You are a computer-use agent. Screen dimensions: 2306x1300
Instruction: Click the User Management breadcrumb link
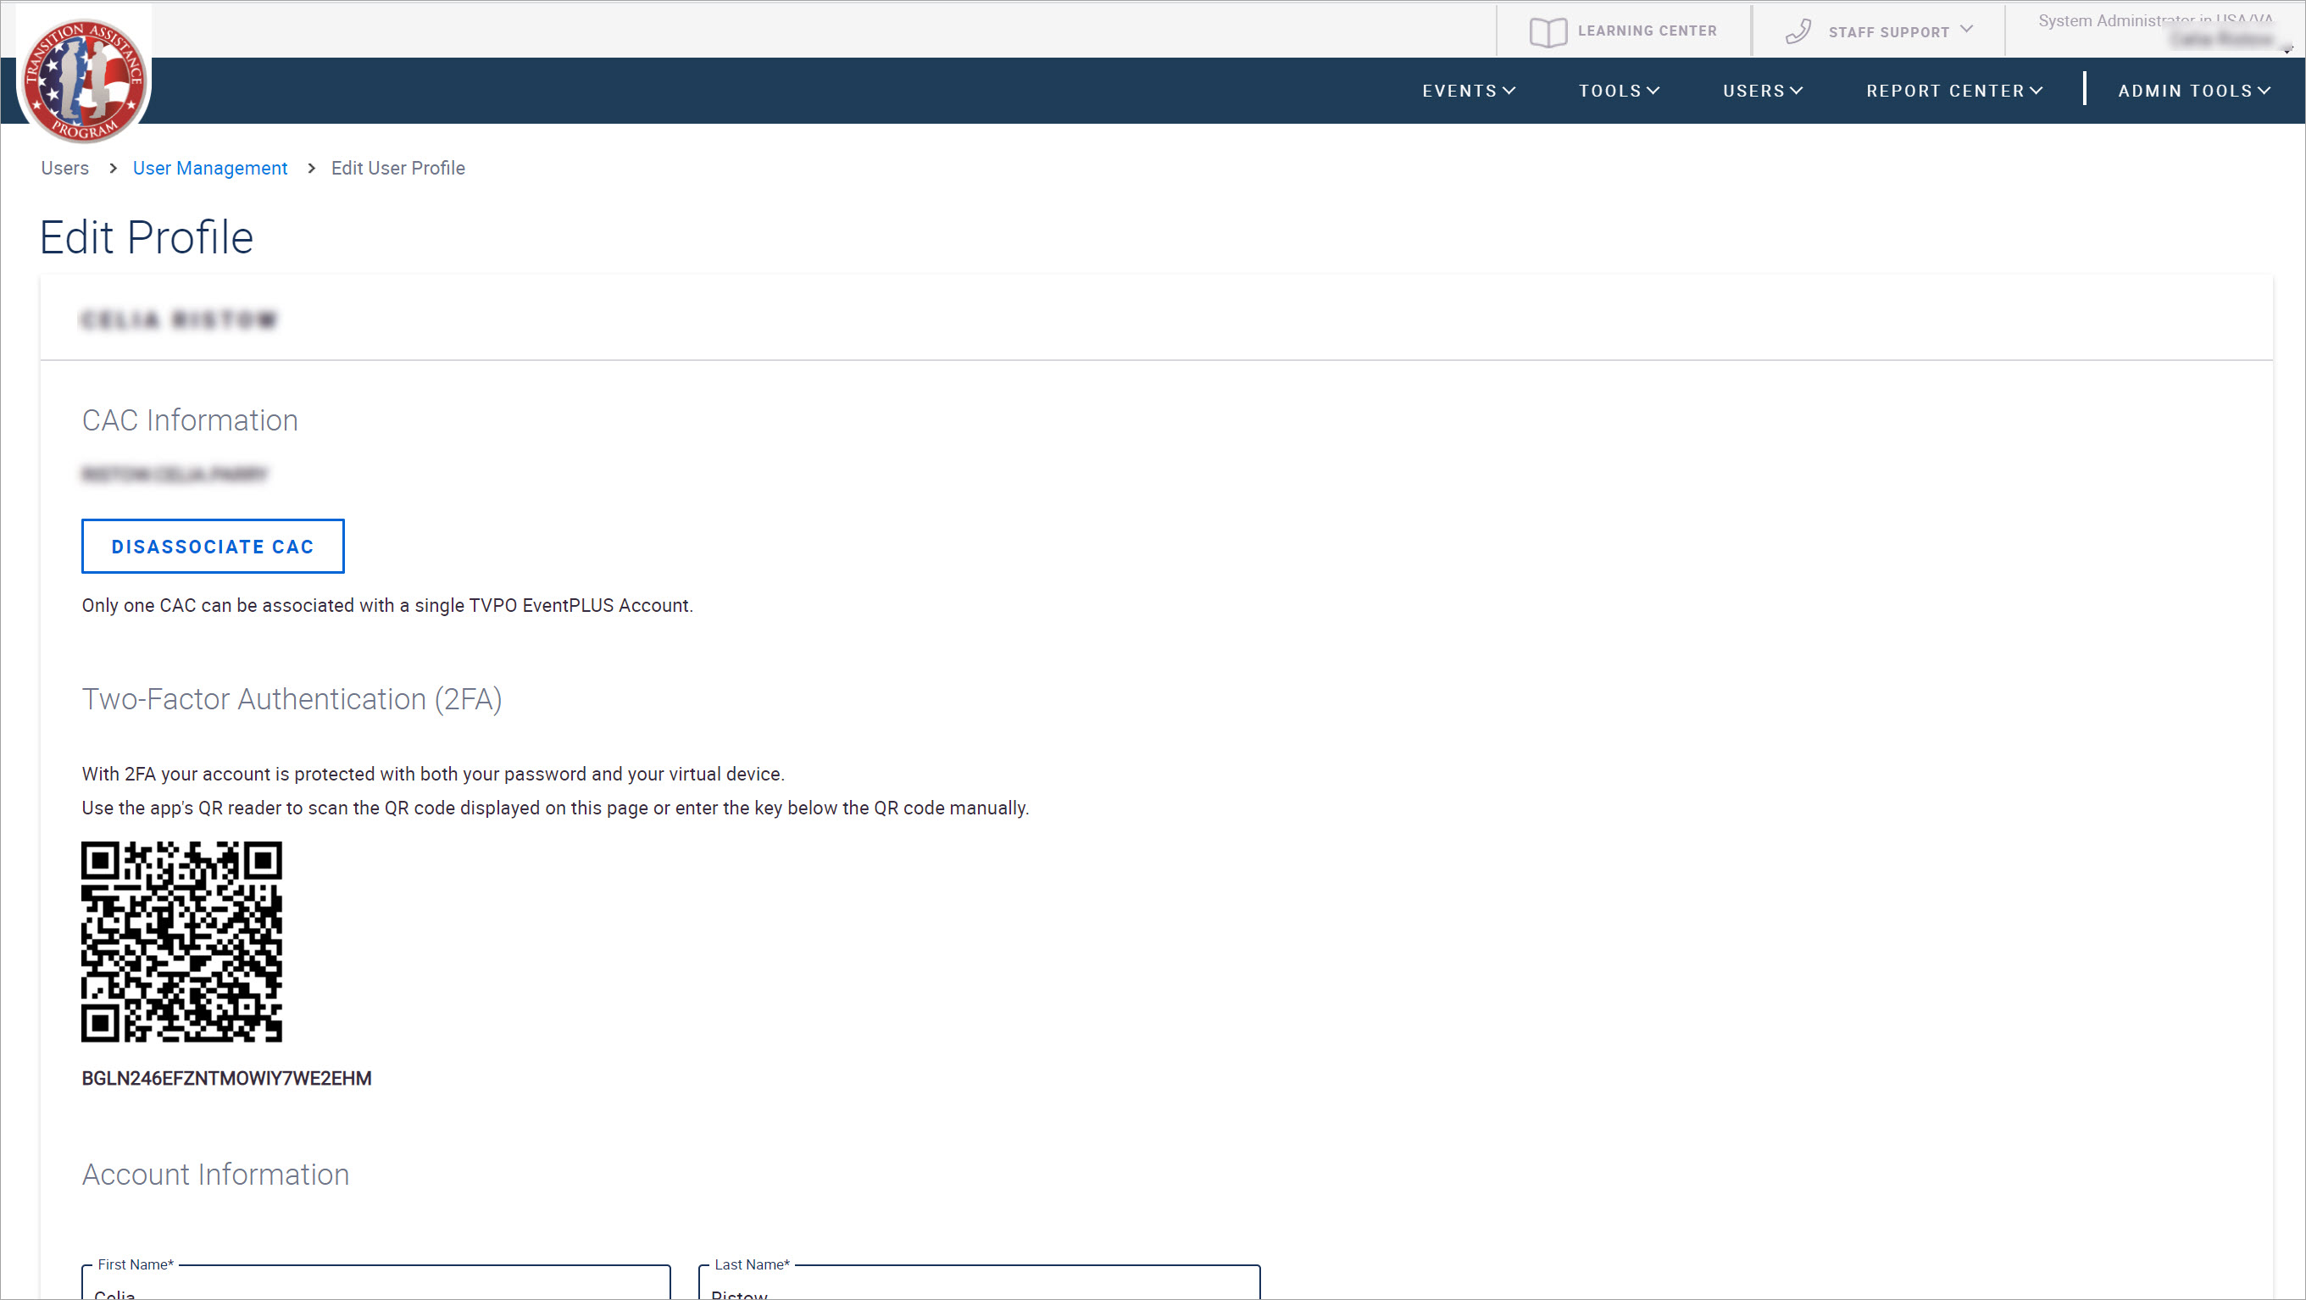click(x=209, y=168)
